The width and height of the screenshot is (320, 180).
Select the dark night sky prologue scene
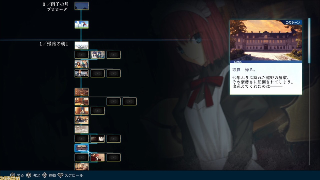81,6
